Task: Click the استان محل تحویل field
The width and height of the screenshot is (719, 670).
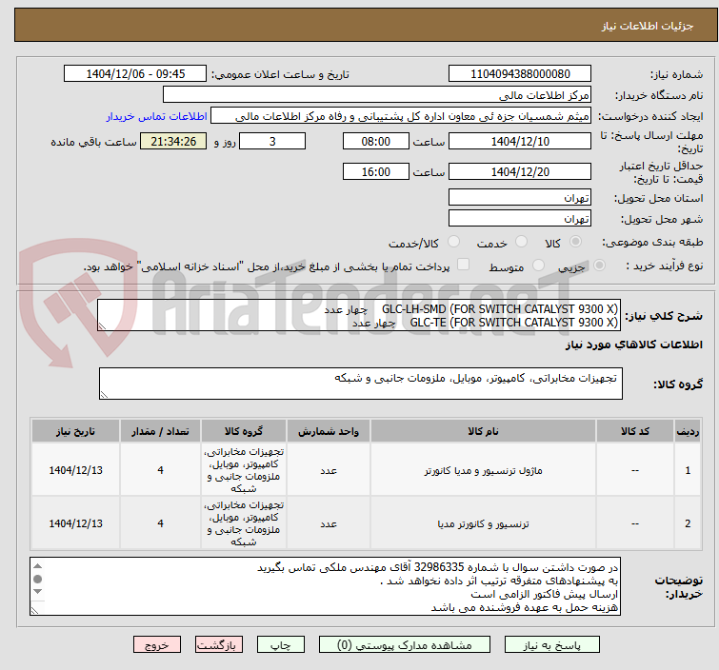Action: [x=520, y=198]
